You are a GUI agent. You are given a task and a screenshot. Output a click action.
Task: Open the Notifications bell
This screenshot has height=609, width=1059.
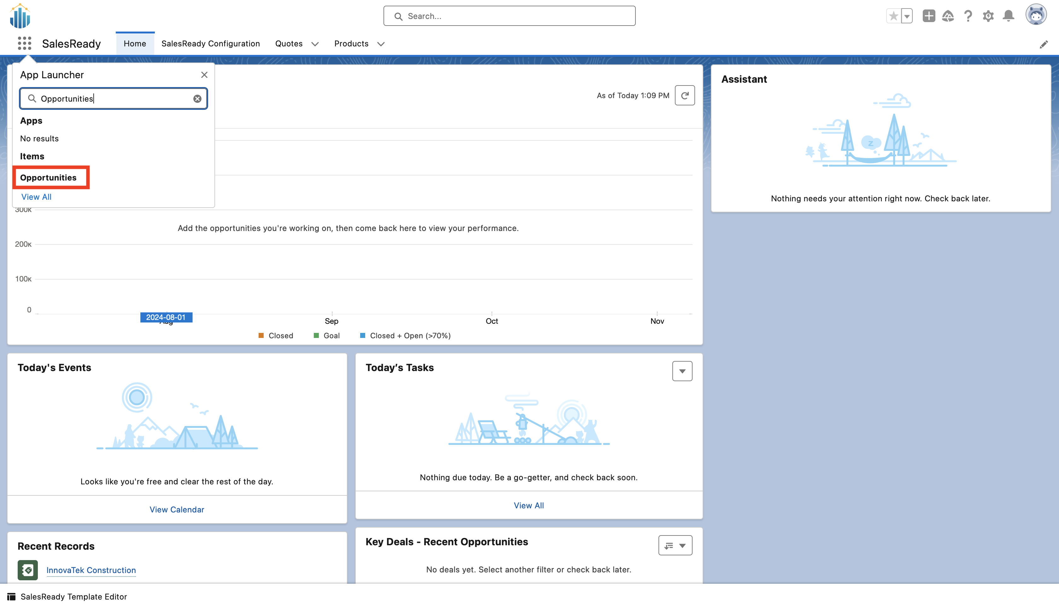1008,16
